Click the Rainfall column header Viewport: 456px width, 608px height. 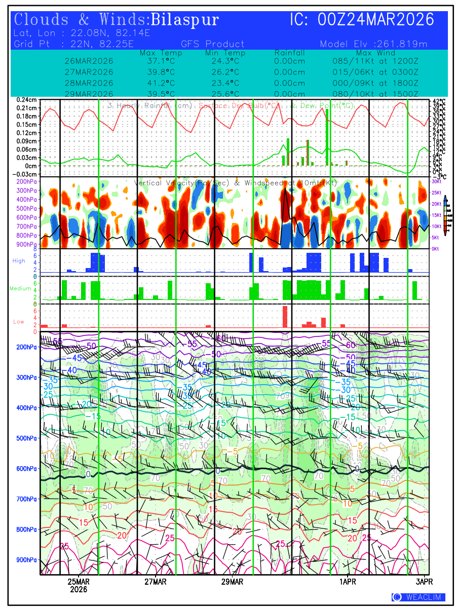pos(289,53)
